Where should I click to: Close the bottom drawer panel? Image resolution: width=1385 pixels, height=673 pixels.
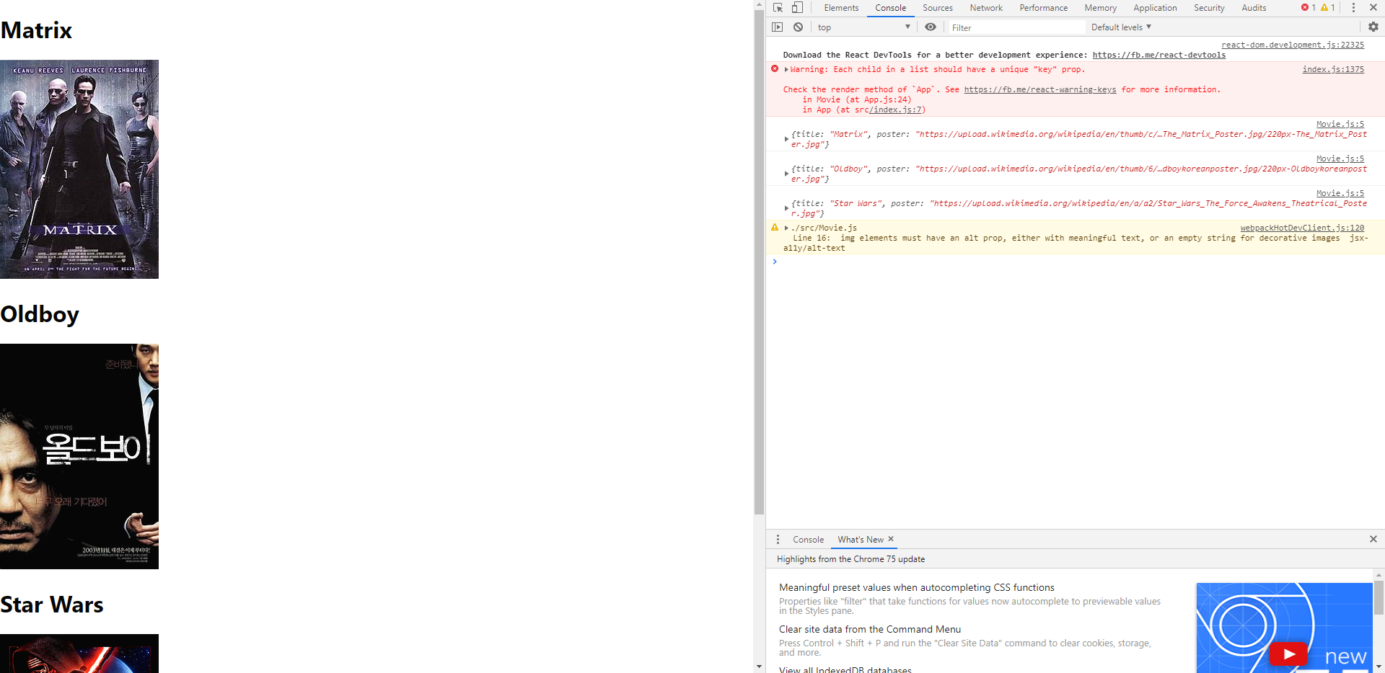coord(1373,539)
